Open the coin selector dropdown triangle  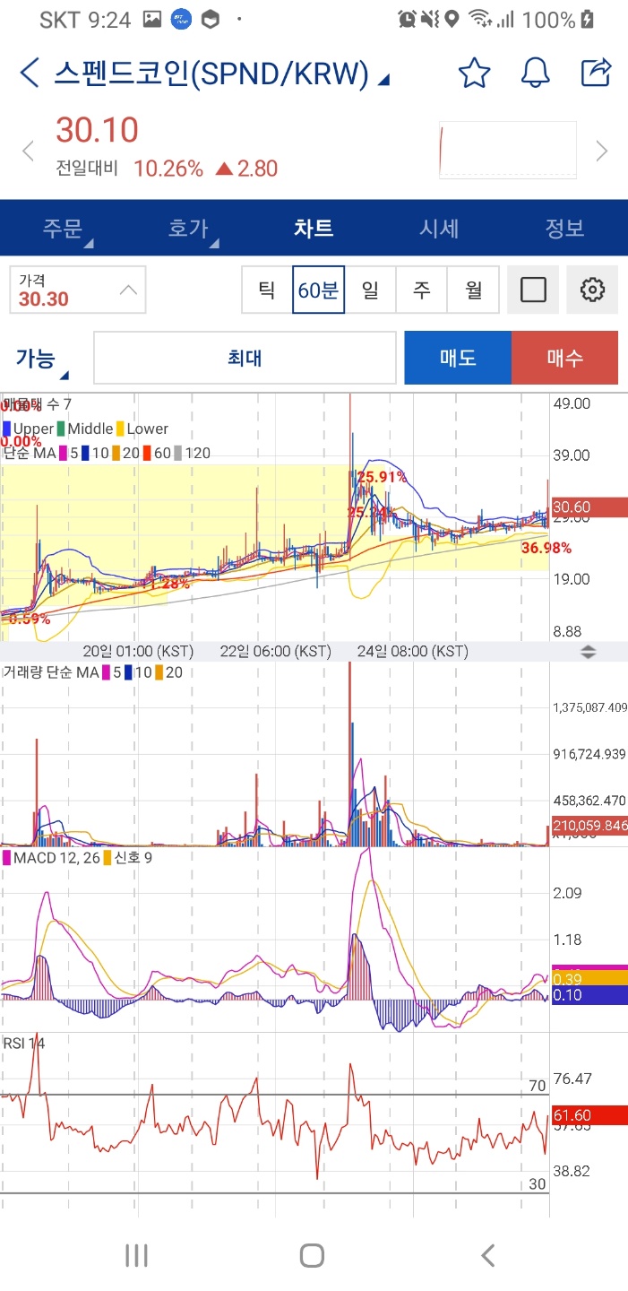383,81
